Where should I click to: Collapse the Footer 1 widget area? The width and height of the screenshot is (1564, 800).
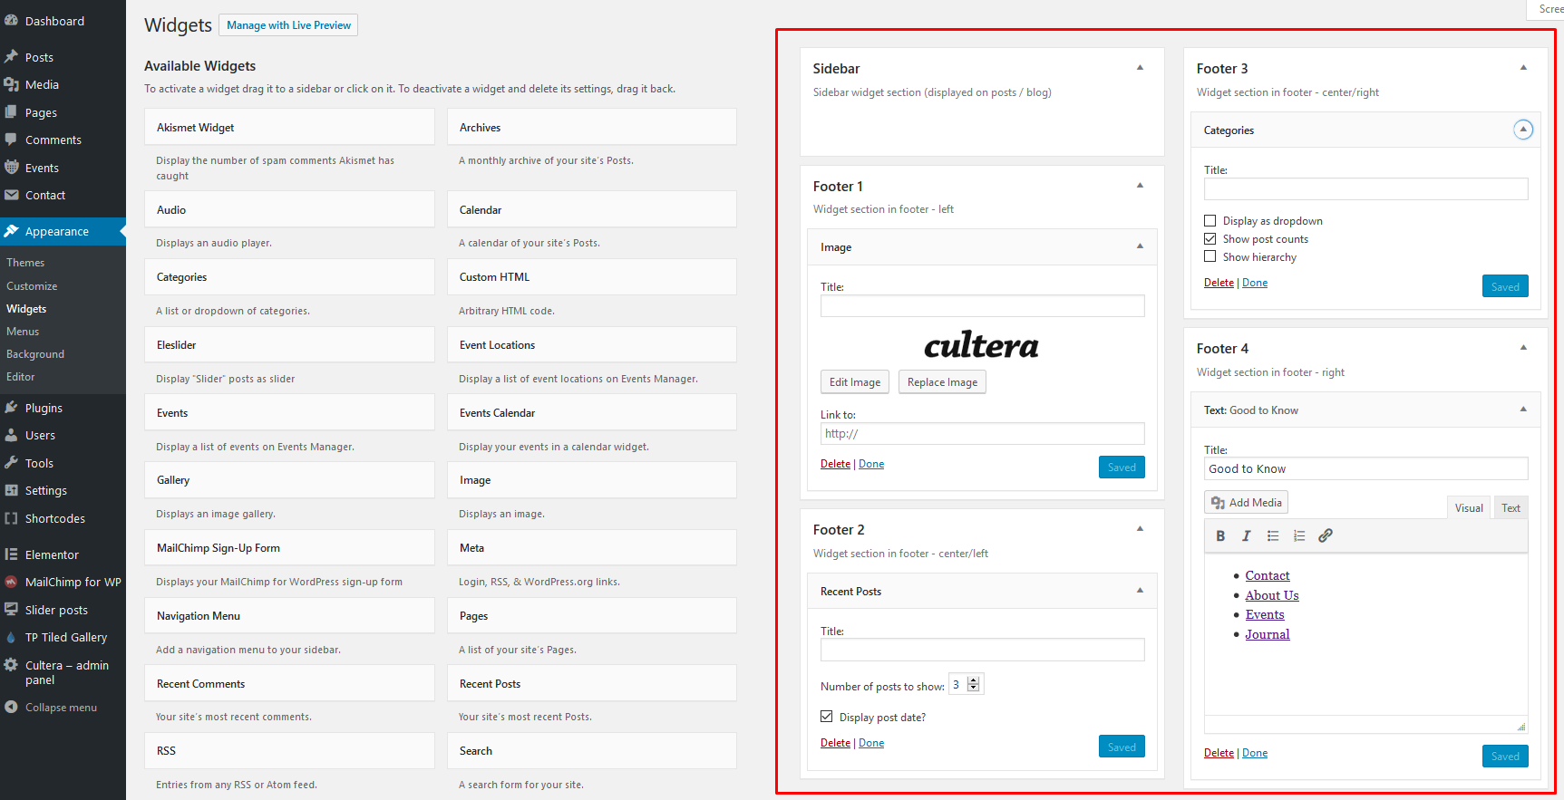point(1140,186)
